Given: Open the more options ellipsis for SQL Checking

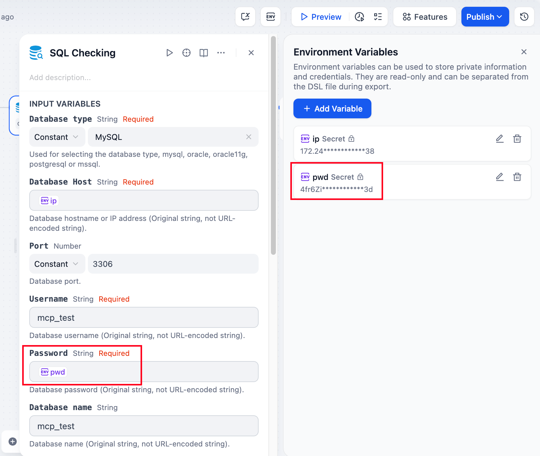Looking at the screenshot, I should [x=221, y=53].
